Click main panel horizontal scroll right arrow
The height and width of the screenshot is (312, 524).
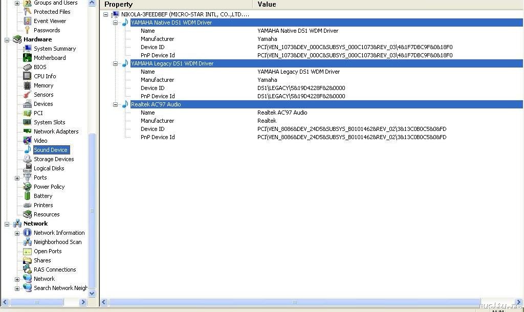click(x=519, y=302)
